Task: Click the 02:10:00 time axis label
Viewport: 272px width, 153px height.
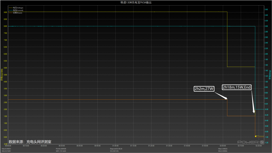Action: click(241, 146)
